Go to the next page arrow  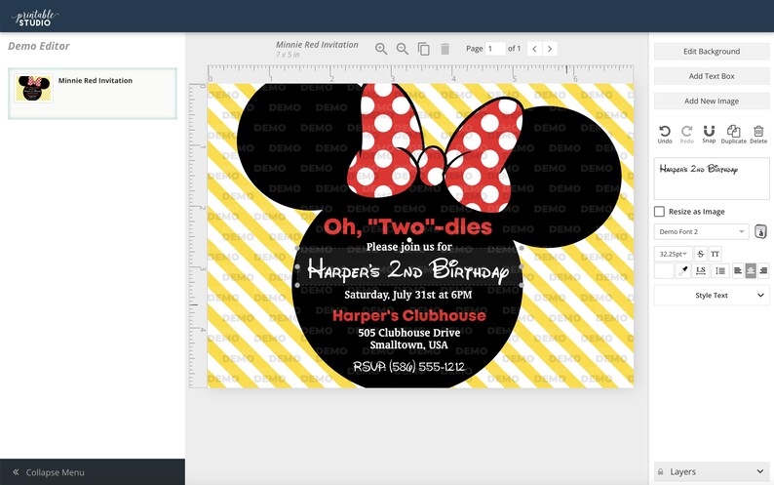point(550,49)
